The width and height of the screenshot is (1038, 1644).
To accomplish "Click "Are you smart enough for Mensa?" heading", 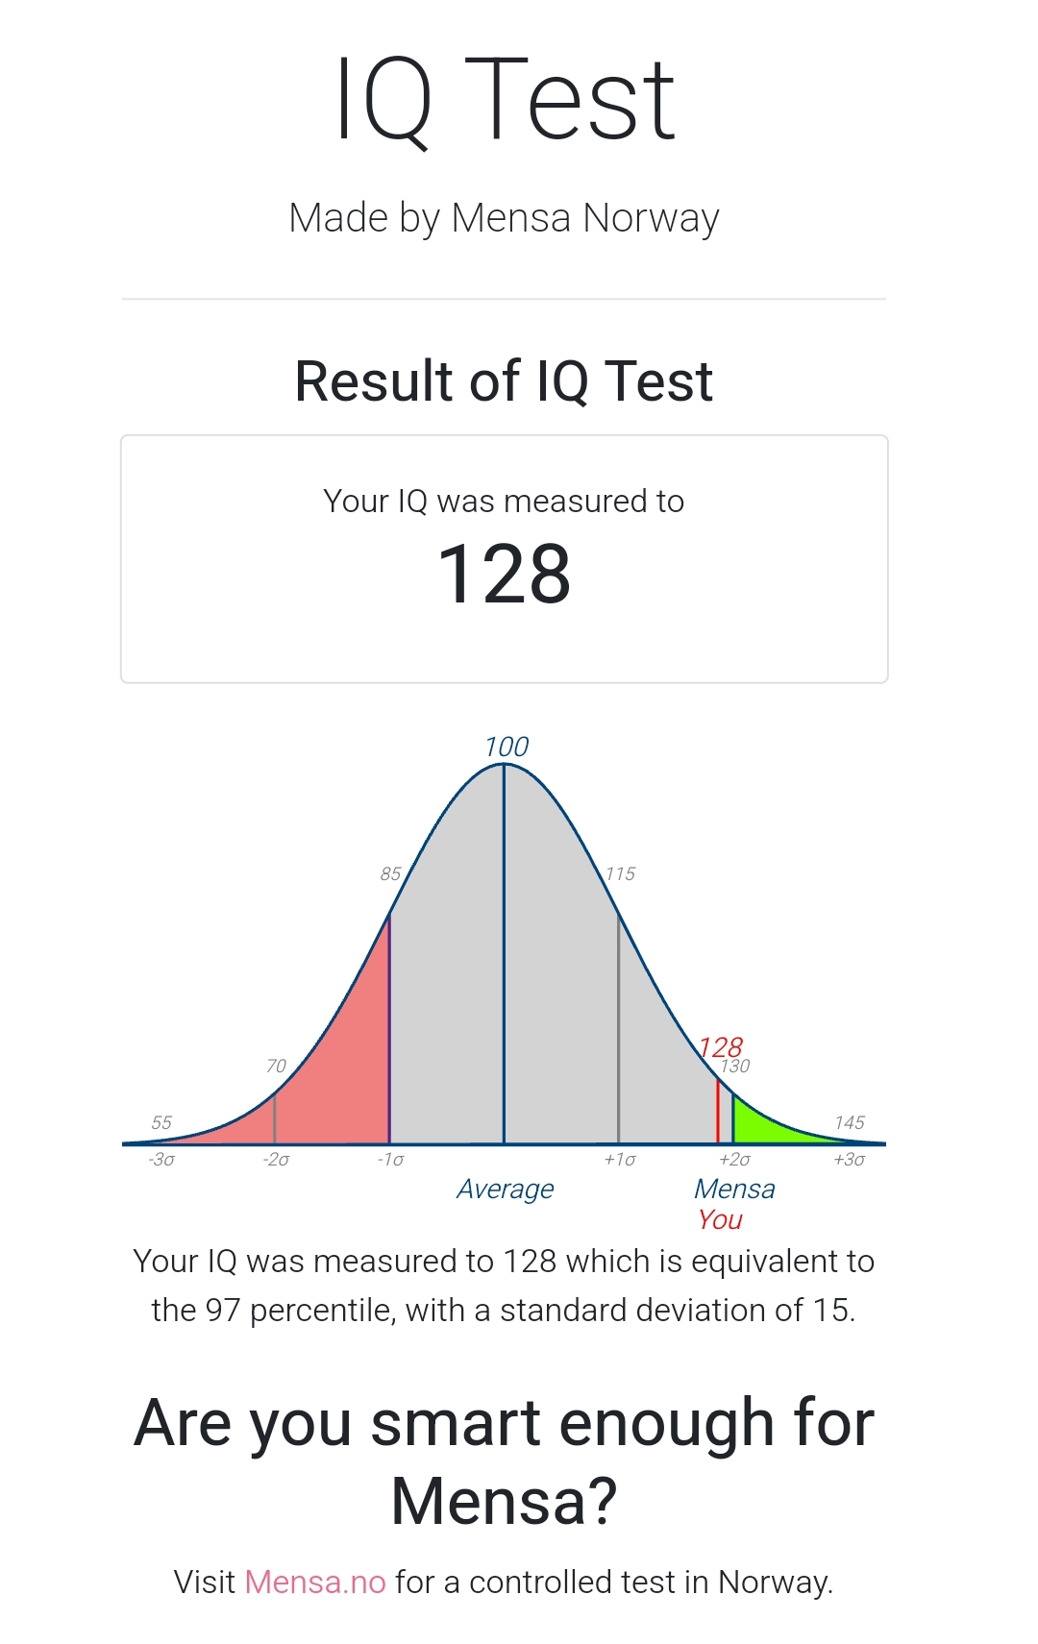I will (504, 1461).
